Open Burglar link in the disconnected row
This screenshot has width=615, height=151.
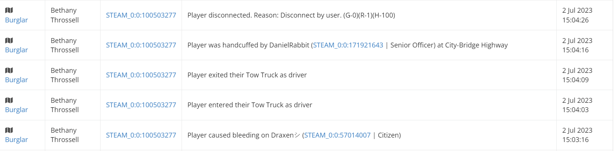[16, 20]
